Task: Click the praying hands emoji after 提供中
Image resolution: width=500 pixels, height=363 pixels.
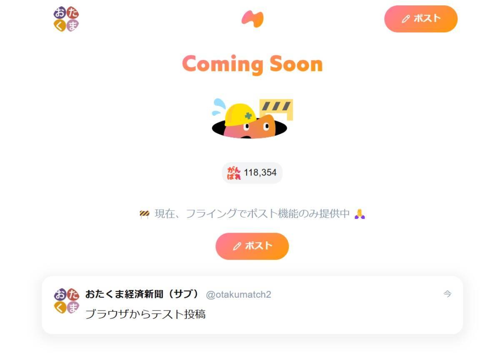Action: point(360,214)
